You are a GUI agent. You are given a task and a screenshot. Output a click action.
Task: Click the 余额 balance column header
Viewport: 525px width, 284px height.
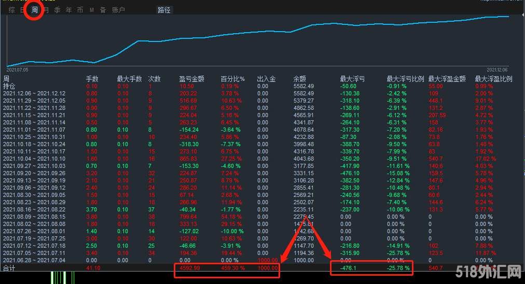pos(299,79)
